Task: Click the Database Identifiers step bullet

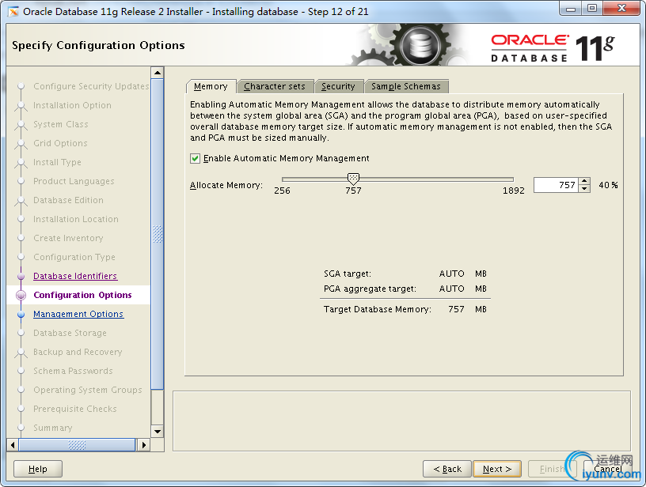Action: pyautogui.click(x=21, y=277)
